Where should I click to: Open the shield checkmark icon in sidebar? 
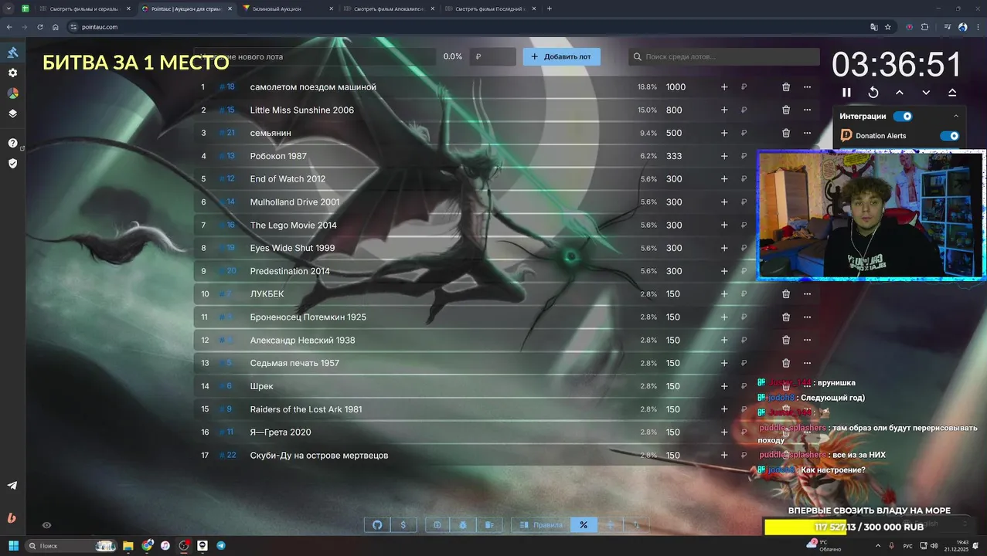[x=12, y=163]
